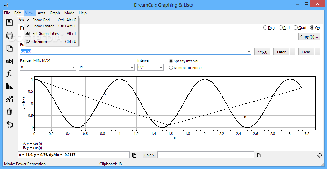Image resolution: width=327 pixels, height=169 pixels.
Task: Open the Help menu
Action: pyautogui.click(x=83, y=13)
